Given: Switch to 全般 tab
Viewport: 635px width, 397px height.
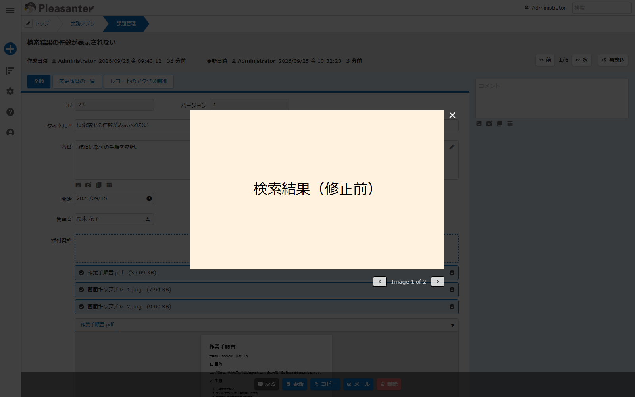Looking at the screenshot, I should (x=39, y=81).
